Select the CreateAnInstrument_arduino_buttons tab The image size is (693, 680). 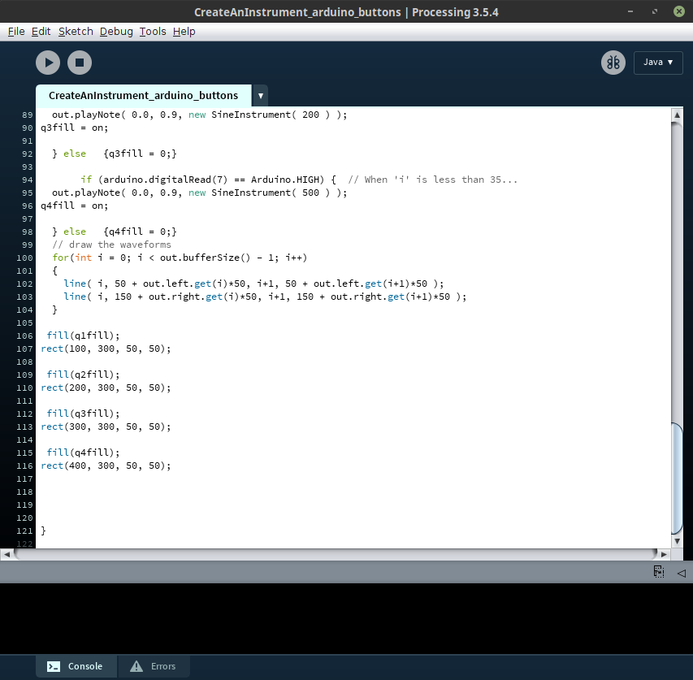tap(143, 95)
